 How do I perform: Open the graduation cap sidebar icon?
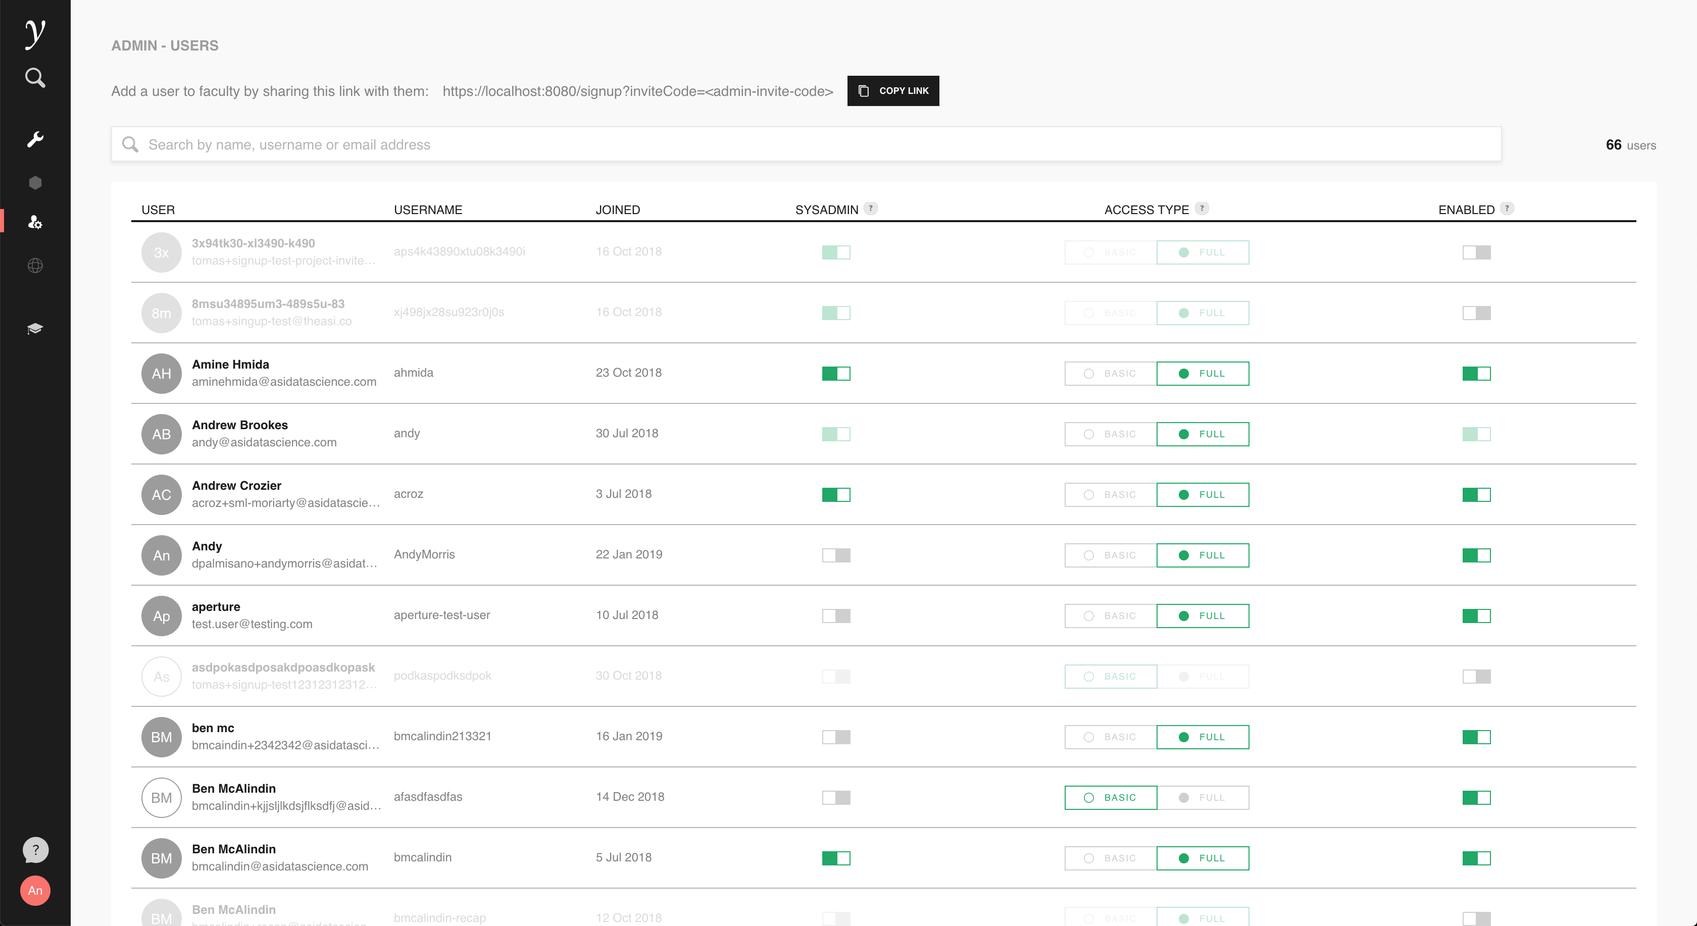point(35,328)
